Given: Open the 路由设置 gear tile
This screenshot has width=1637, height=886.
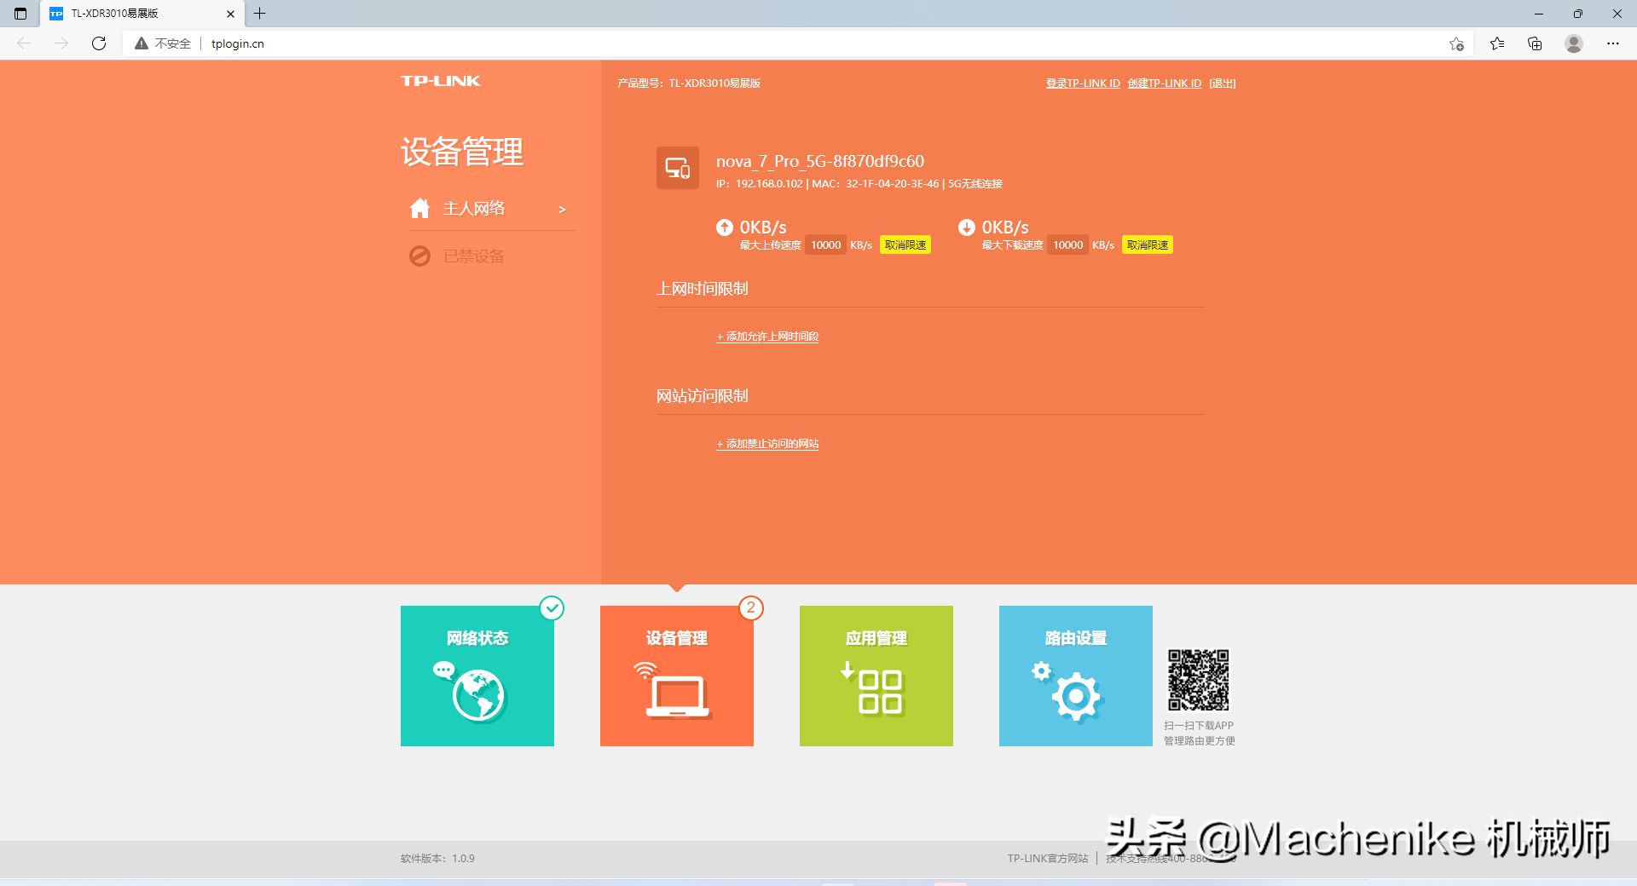Looking at the screenshot, I should coord(1076,676).
